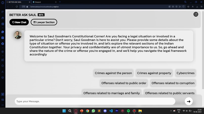
Task: Pick the Cybercrimes option
Action: point(186,73)
